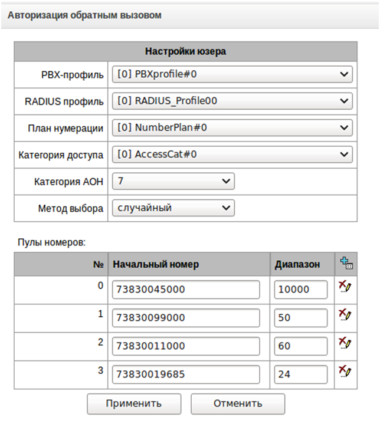
Task: Edit starting number 73830045000 field
Action: [x=186, y=290]
